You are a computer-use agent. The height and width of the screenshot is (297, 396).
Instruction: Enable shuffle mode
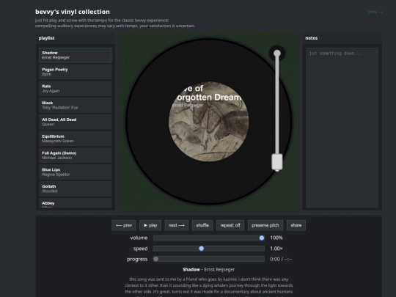click(x=202, y=225)
